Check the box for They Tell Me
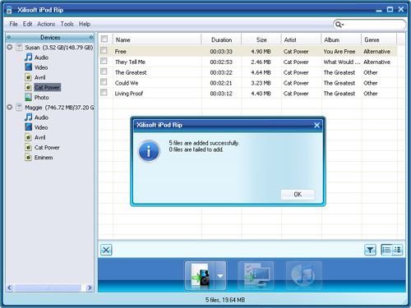 tap(104, 61)
